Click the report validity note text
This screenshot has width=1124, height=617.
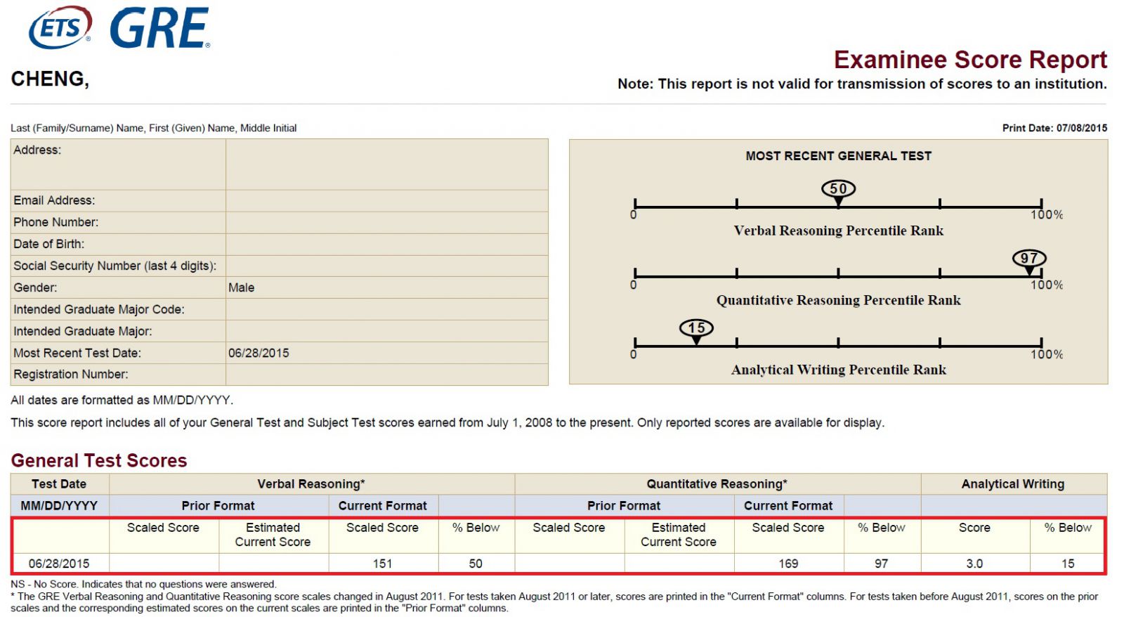pyautogui.click(x=862, y=84)
